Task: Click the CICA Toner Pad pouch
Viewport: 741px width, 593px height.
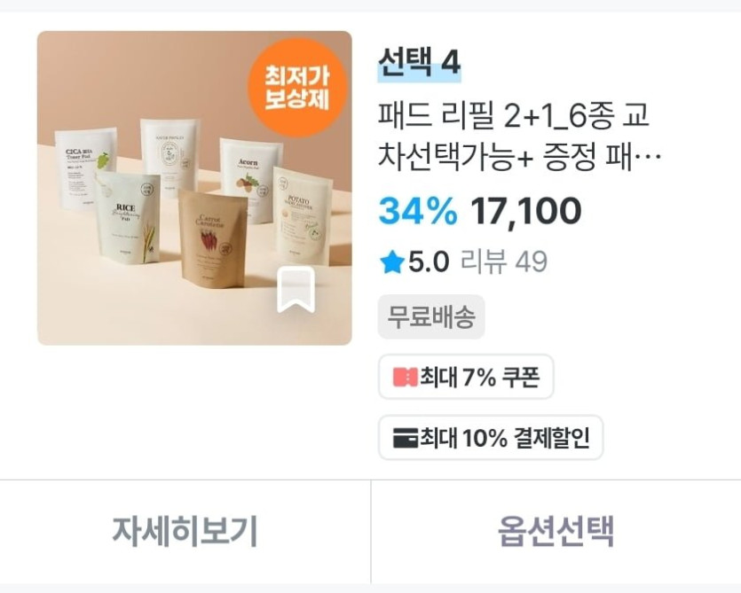Action: pos(85,167)
